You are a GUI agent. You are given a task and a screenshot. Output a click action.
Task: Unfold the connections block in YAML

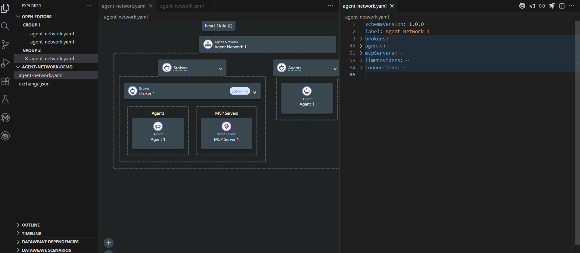(x=361, y=68)
